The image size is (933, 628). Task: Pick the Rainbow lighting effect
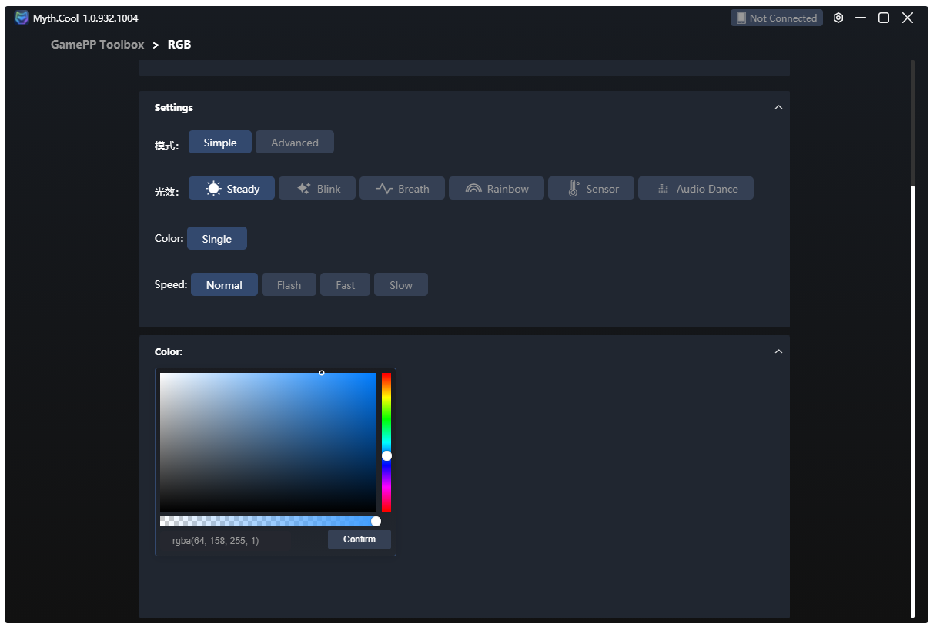(497, 189)
